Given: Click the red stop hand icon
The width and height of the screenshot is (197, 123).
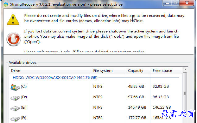Looking at the screenshot, I should coord(13,39).
